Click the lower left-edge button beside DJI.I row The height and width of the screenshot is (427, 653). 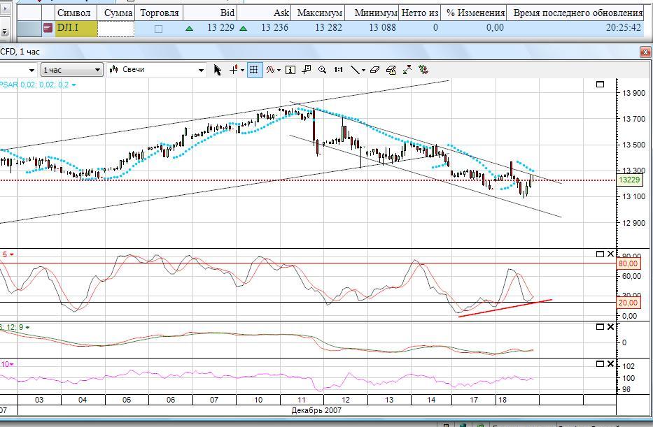(x=5, y=31)
